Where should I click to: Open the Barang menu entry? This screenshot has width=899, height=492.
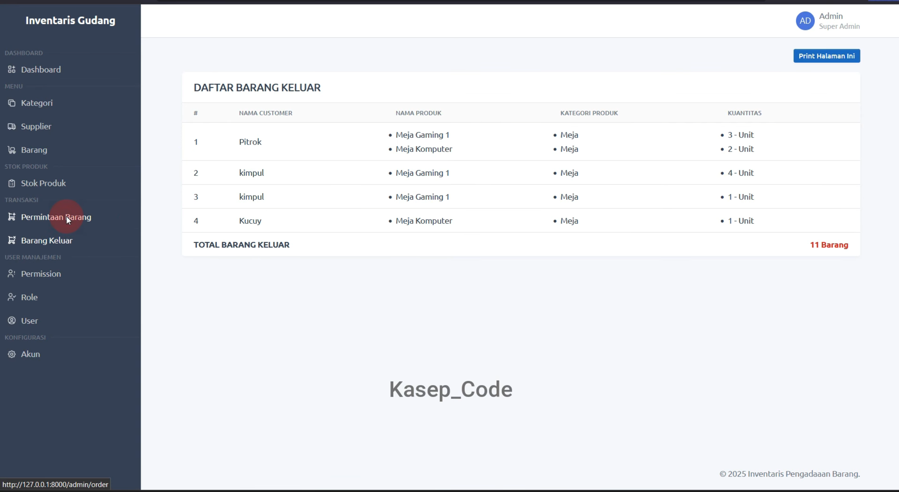tap(34, 150)
